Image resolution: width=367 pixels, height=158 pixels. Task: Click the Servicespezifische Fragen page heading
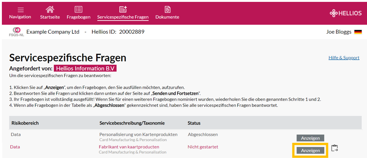(67, 58)
